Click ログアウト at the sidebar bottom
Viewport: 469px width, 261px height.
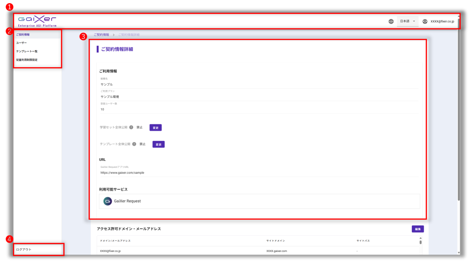tap(24, 249)
